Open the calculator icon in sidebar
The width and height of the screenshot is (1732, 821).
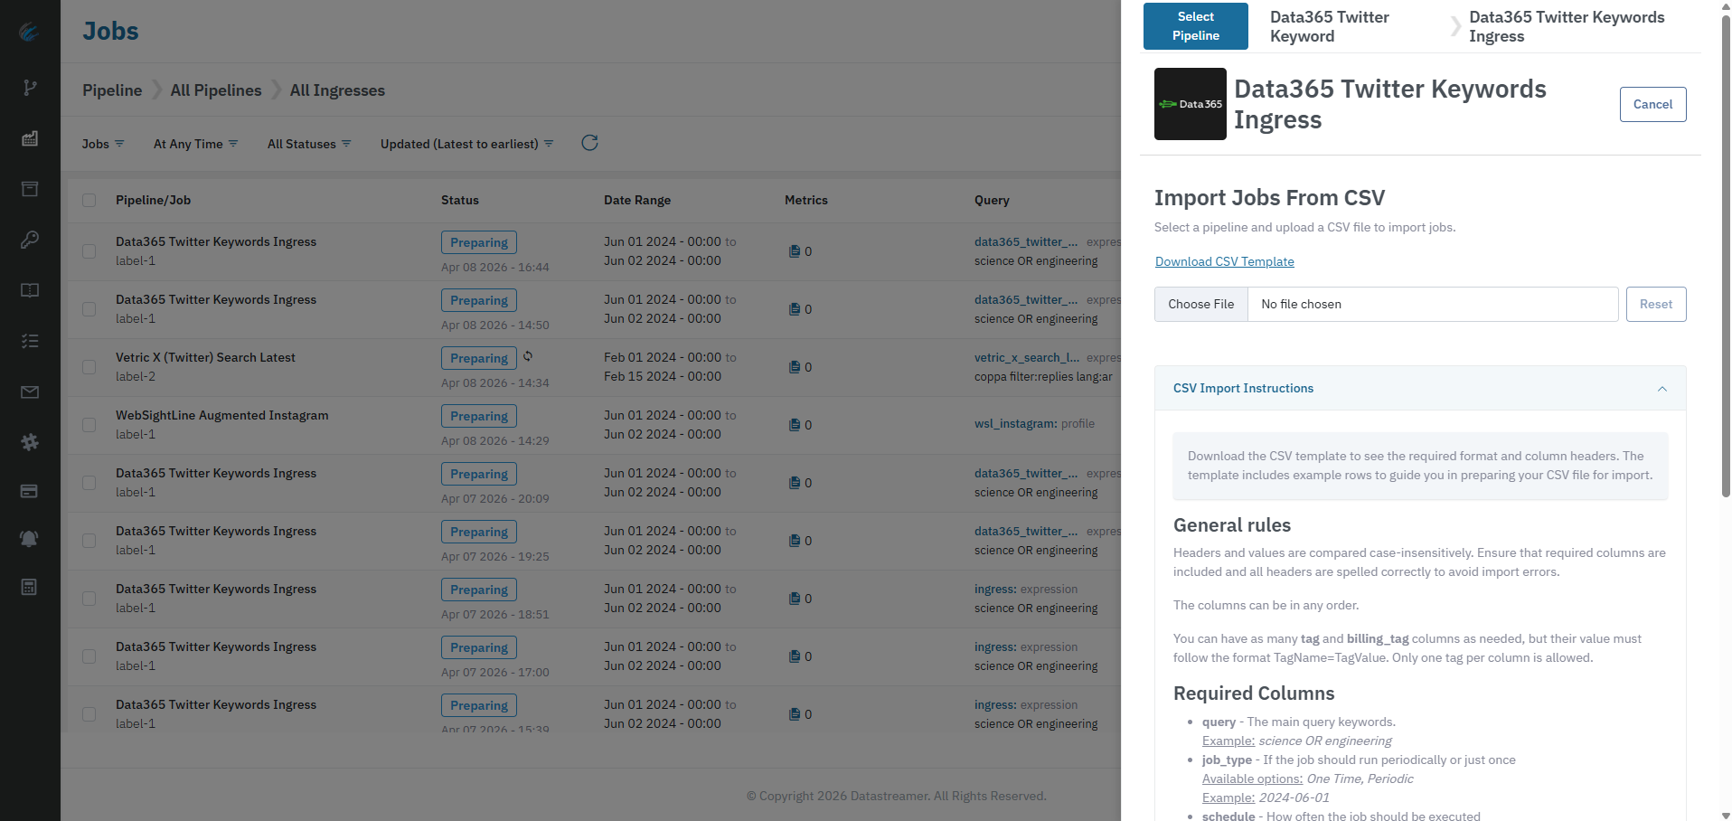pos(30,587)
